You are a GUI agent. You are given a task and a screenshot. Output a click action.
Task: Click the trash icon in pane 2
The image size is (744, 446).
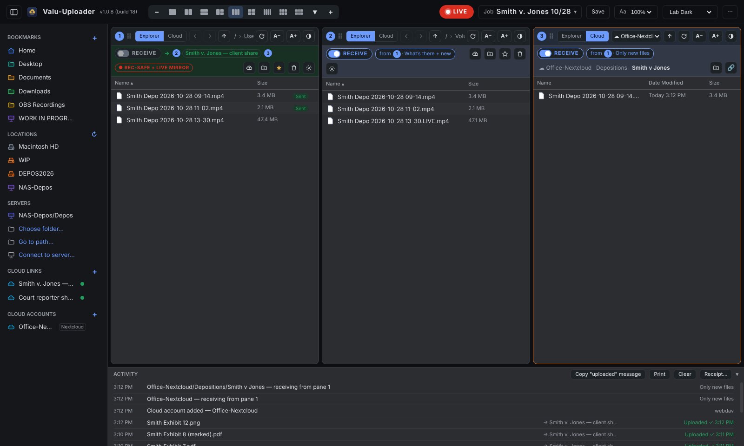520,54
